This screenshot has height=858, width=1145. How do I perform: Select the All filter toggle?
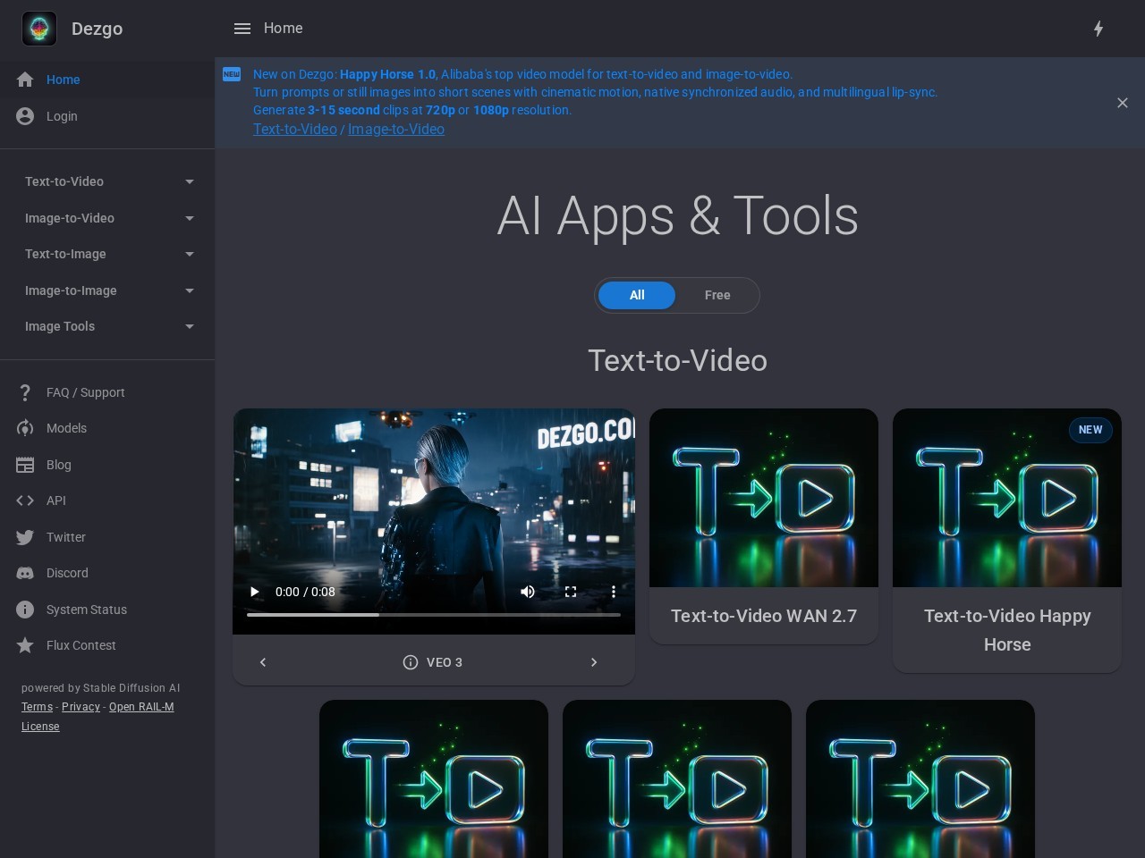coord(637,295)
